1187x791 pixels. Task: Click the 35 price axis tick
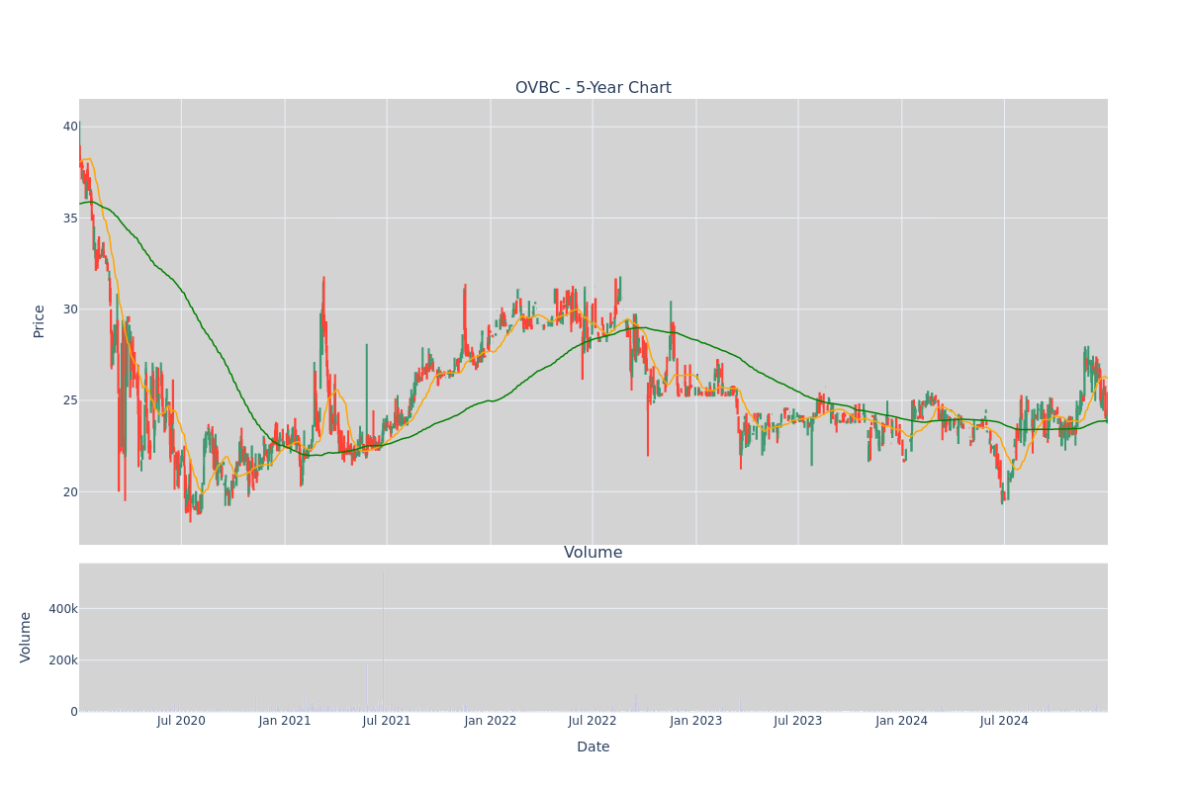click(x=70, y=218)
